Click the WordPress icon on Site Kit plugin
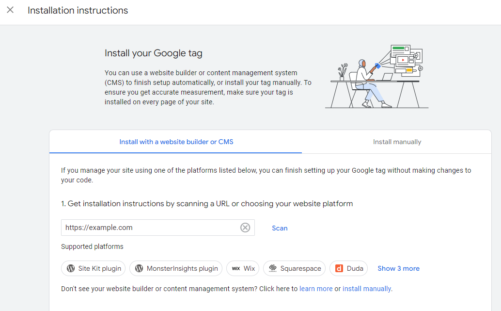The height and width of the screenshot is (311, 501). coord(71,268)
